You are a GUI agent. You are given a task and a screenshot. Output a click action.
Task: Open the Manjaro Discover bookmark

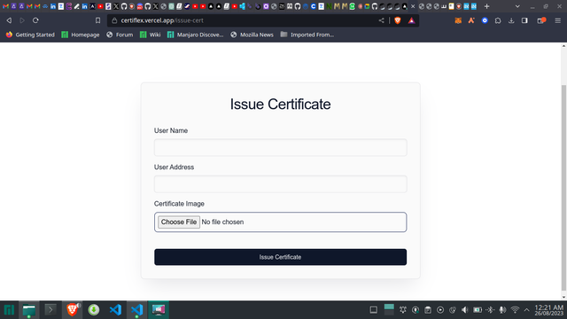tap(195, 35)
